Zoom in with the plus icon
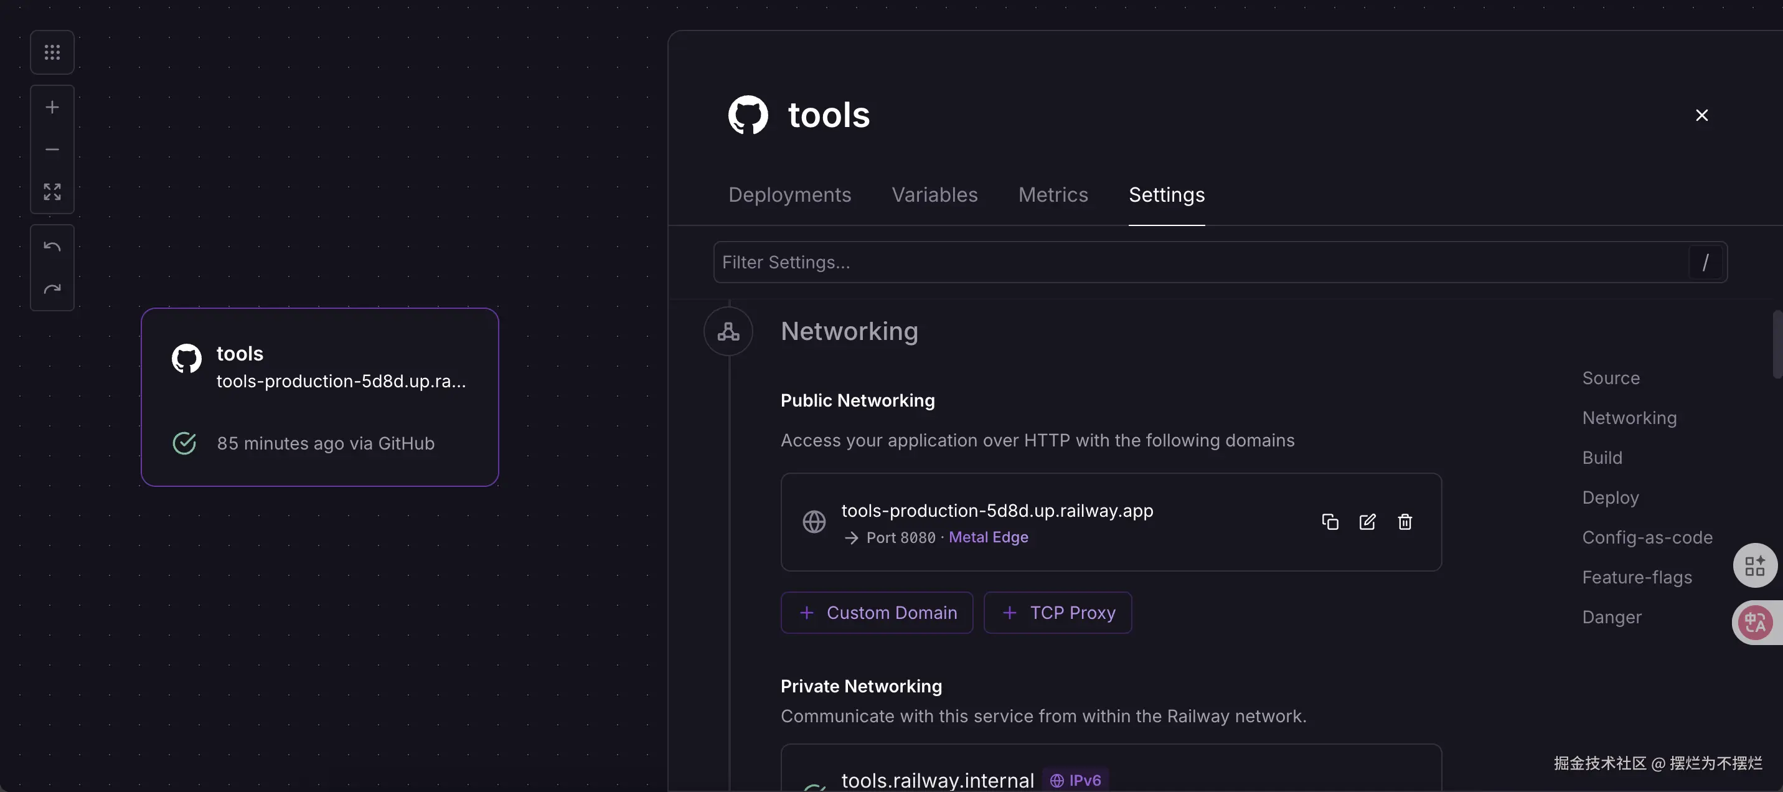The height and width of the screenshot is (792, 1783). pyautogui.click(x=52, y=107)
